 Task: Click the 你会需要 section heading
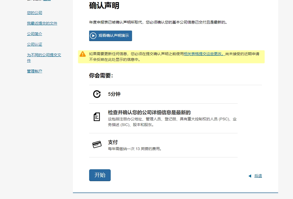click(101, 76)
